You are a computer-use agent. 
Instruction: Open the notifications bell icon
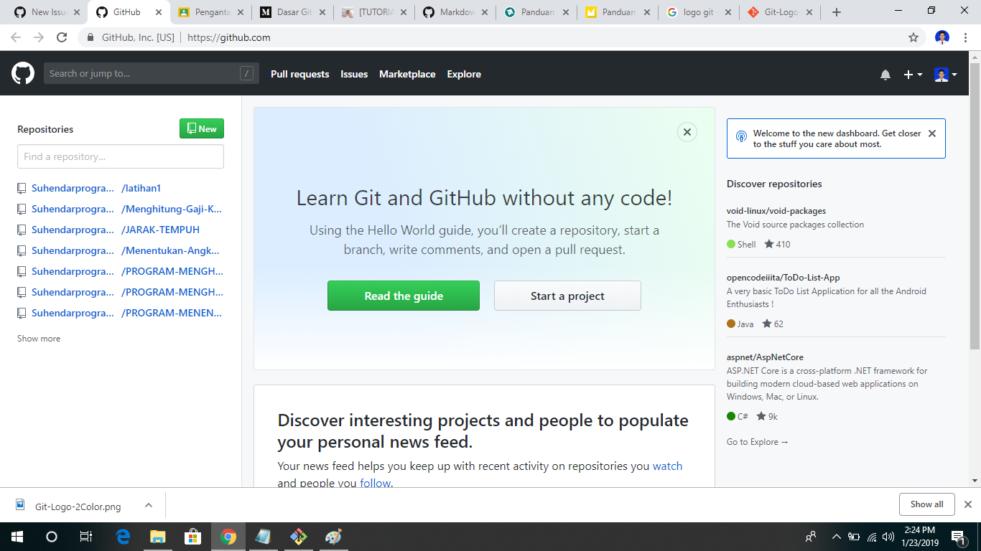(885, 75)
